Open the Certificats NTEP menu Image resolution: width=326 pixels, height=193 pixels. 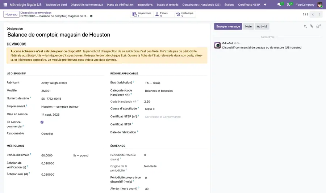[249, 5]
